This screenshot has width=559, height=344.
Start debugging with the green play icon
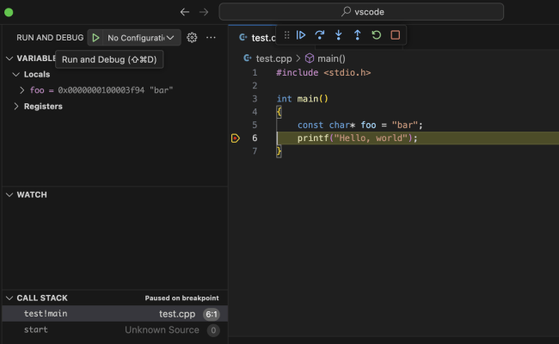95,38
